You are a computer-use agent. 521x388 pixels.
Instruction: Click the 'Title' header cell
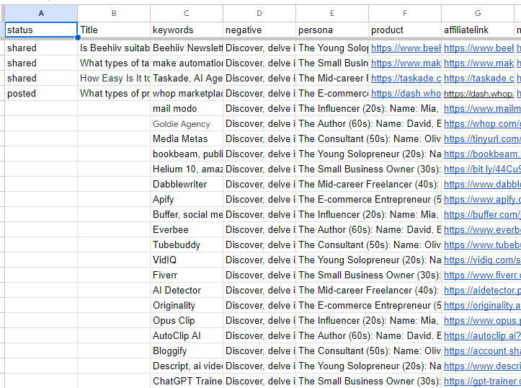[x=114, y=30]
